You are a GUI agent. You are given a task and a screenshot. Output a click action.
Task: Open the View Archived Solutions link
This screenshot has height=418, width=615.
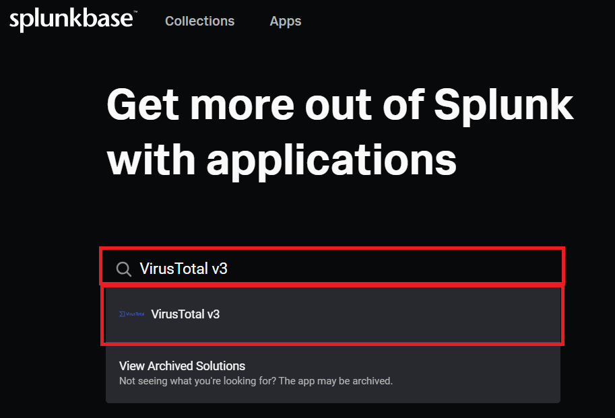(x=182, y=366)
